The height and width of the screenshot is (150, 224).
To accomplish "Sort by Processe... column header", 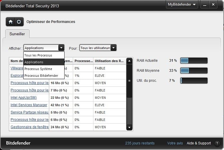I will tap(83, 61).
